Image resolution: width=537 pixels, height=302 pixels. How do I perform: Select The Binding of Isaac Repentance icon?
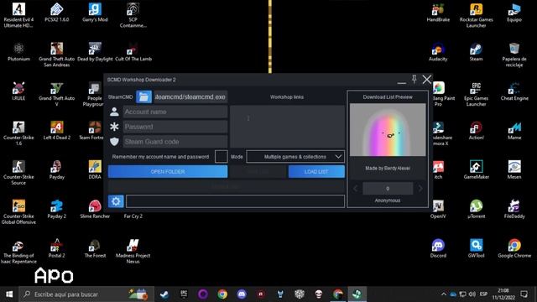[x=18, y=251]
